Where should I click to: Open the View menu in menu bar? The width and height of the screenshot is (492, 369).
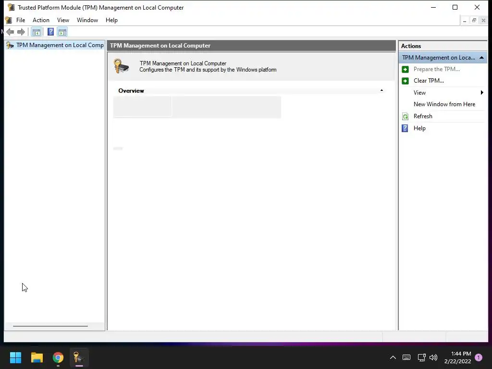pyautogui.click(x=63, y=20)
